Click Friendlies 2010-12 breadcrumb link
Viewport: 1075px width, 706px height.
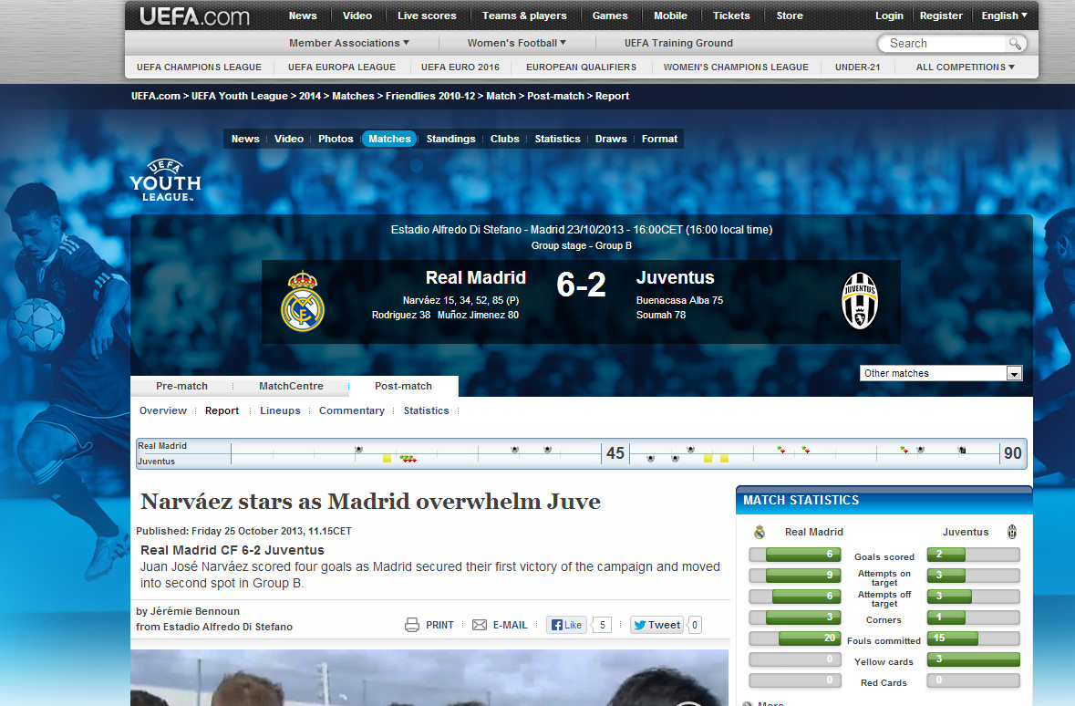(x=429, y=96)
